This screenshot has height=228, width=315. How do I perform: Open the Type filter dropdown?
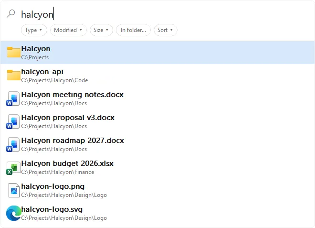pos(34,30)
